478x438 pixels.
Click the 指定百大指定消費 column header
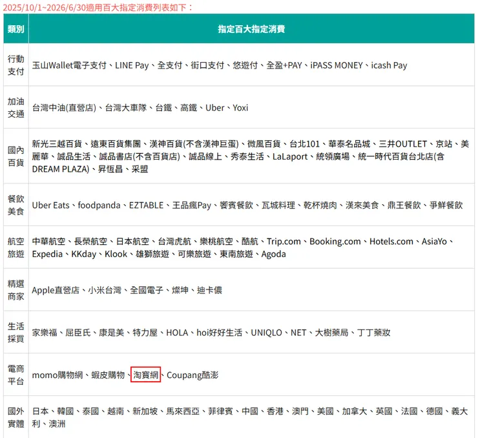coord(251,29)
